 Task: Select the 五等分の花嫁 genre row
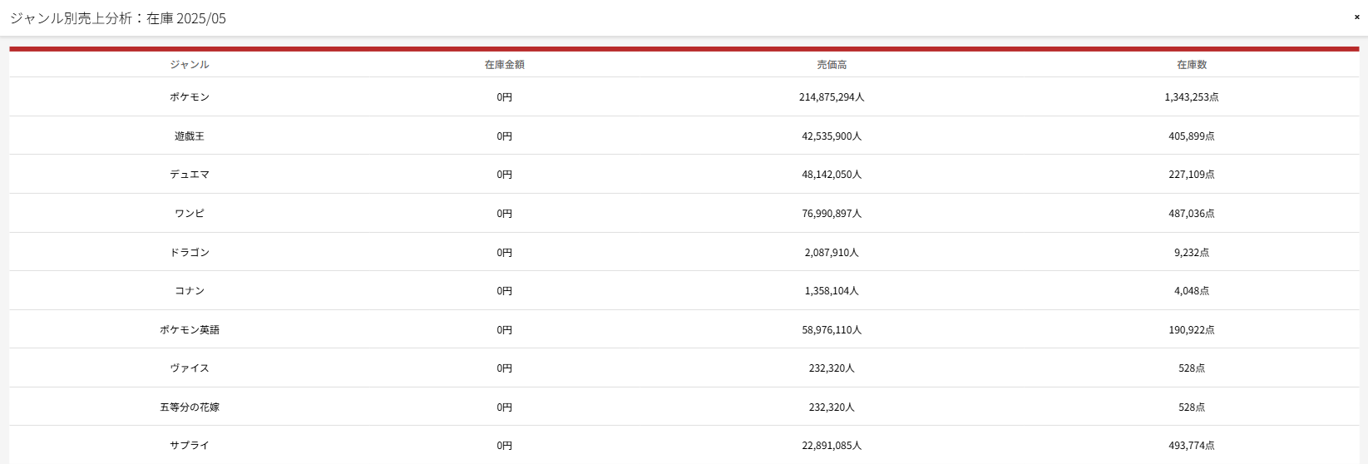click(x=684, y=407)
